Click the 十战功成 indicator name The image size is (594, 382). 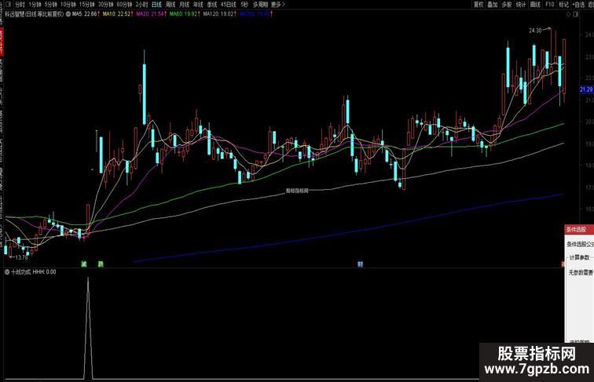pos(20,271)
